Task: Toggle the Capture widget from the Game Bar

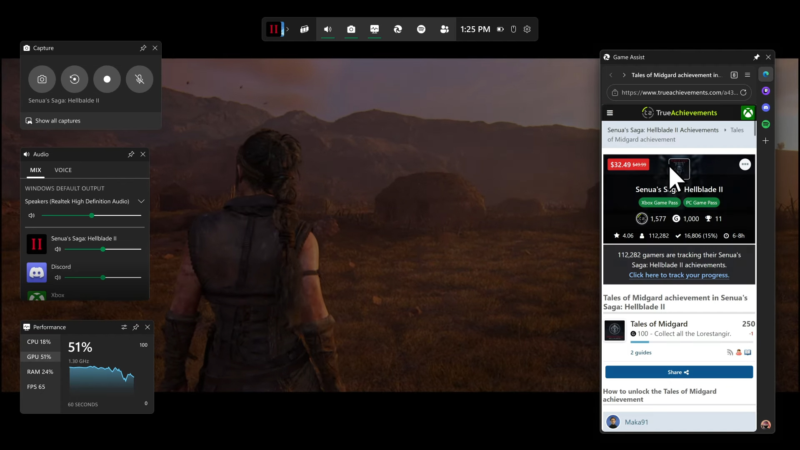Action: tap(351, 29)
